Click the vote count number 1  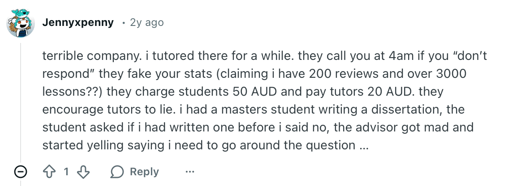pyautogui.click(x=66, y=172)
